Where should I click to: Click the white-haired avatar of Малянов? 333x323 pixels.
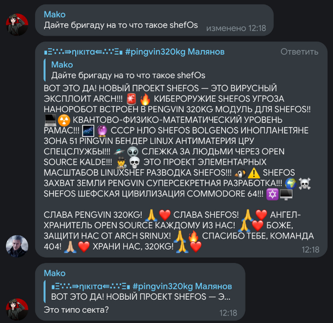tap(17, 246)
